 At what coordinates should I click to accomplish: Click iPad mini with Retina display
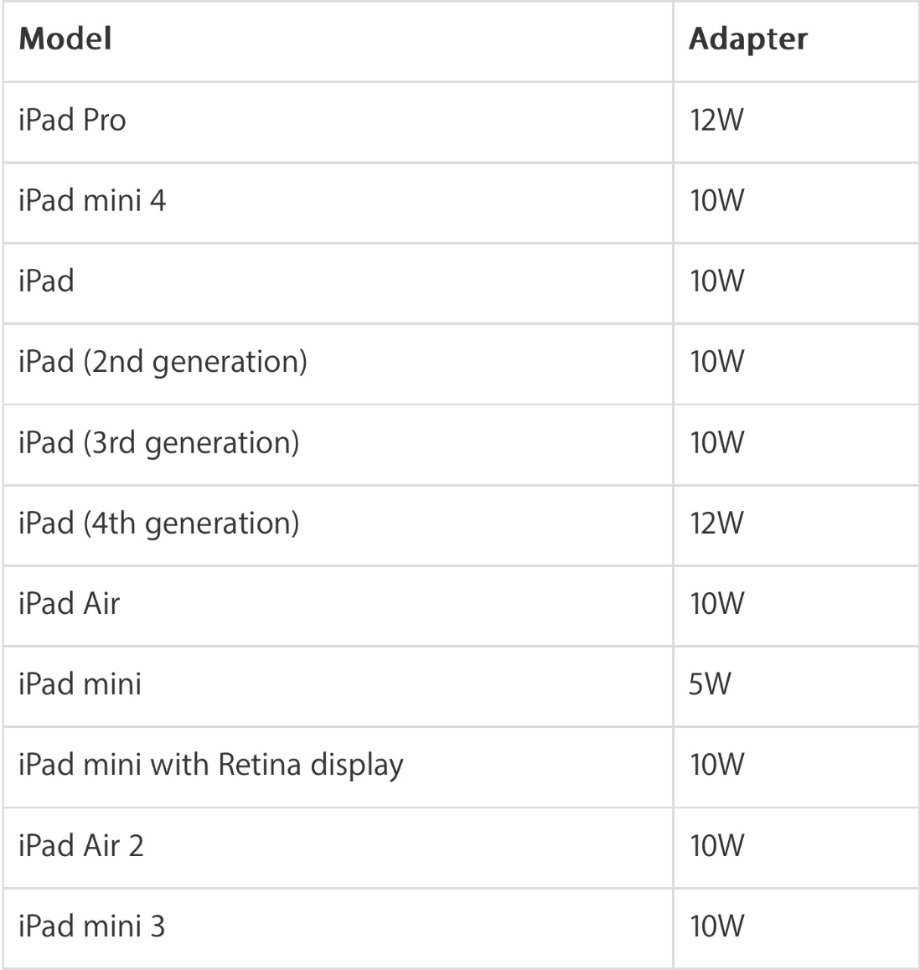[x=211, y=766]
